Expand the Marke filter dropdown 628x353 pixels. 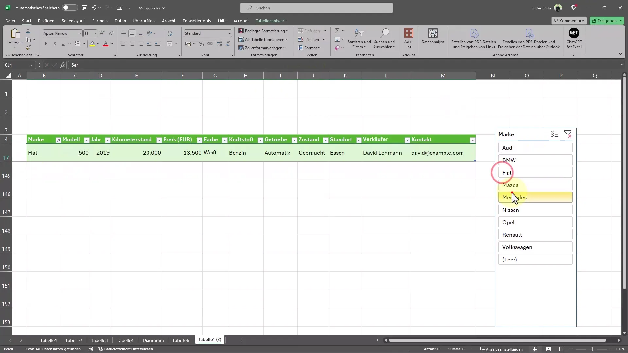click(58, 139)
